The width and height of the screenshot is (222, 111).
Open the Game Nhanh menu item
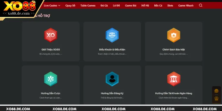(185, 5)
